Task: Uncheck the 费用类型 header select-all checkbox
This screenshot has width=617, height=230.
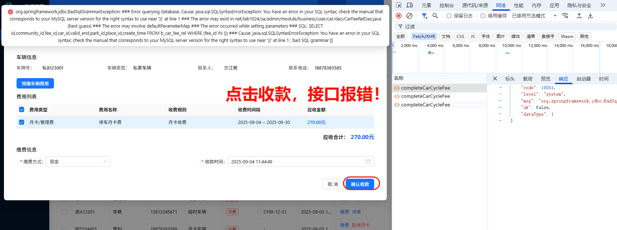Action: tap(22, 110)
